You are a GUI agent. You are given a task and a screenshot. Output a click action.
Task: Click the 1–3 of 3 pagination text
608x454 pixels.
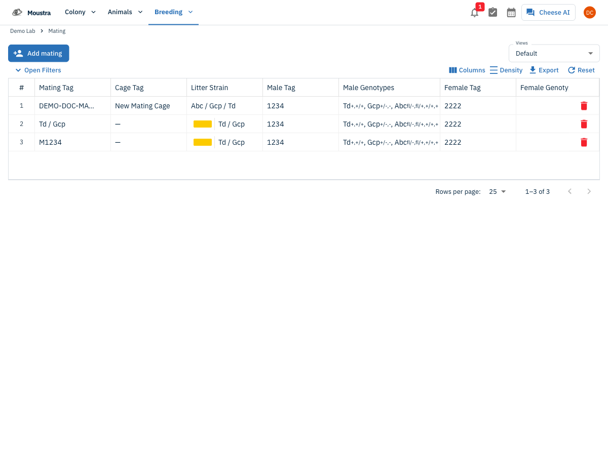pyautogui.click(x=538, y=192)
